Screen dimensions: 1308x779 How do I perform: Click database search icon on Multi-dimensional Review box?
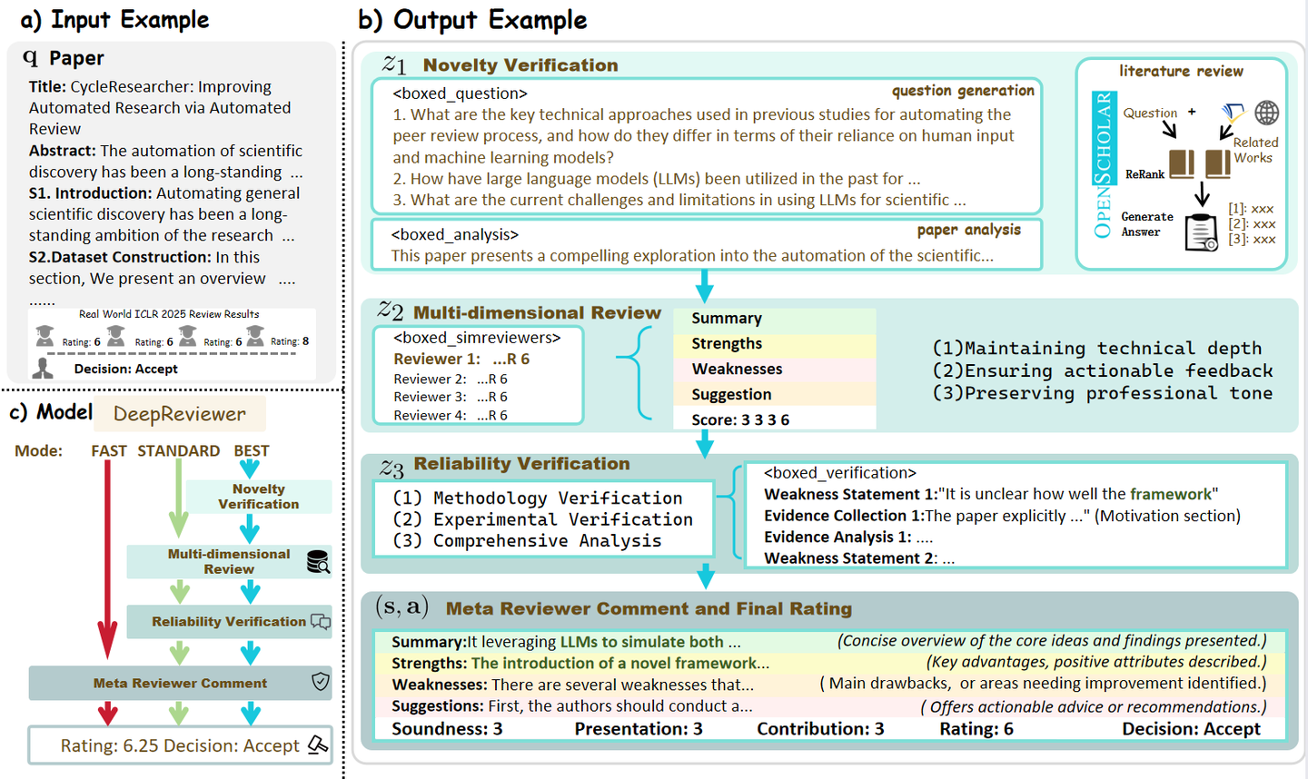click(x=318, y=562)
